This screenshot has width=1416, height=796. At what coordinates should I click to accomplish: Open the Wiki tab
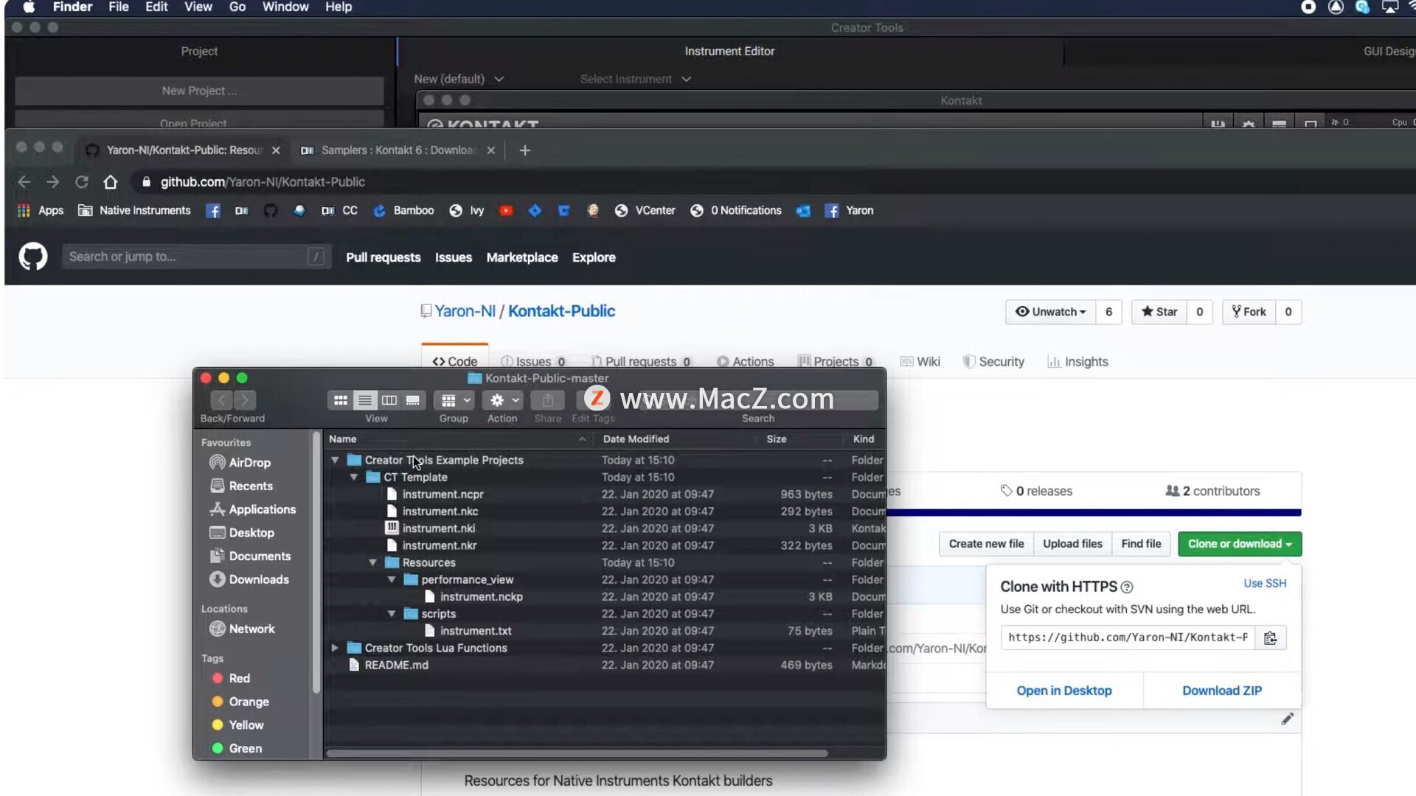pyautogui.click(x=920, y=362)
